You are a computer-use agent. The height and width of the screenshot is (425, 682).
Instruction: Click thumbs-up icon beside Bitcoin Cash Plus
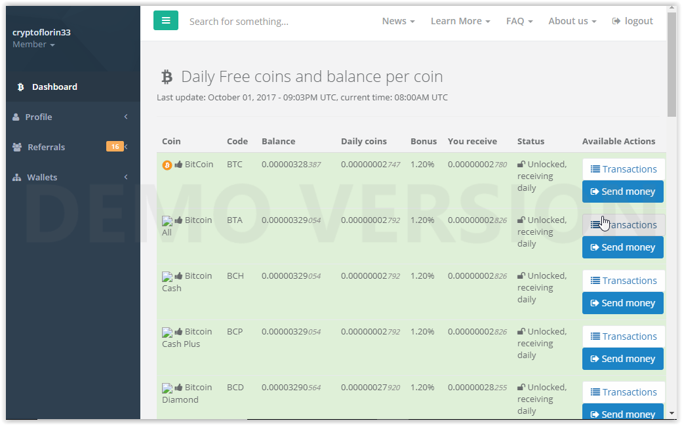click(x=178, y=331)
